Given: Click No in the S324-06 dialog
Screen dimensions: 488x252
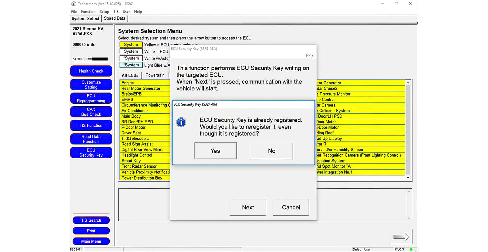Looking at the screenshot, I should [x=272, y=151].
